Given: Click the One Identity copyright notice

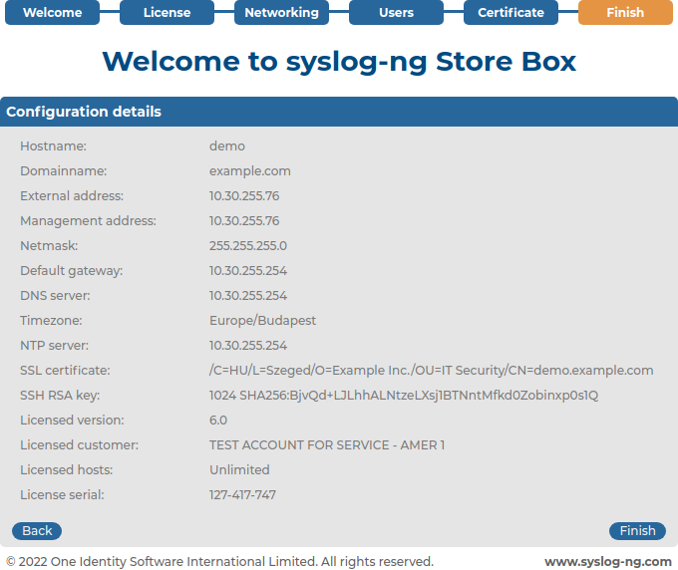Looking at the screenshot, I should (x=219, y=561).
